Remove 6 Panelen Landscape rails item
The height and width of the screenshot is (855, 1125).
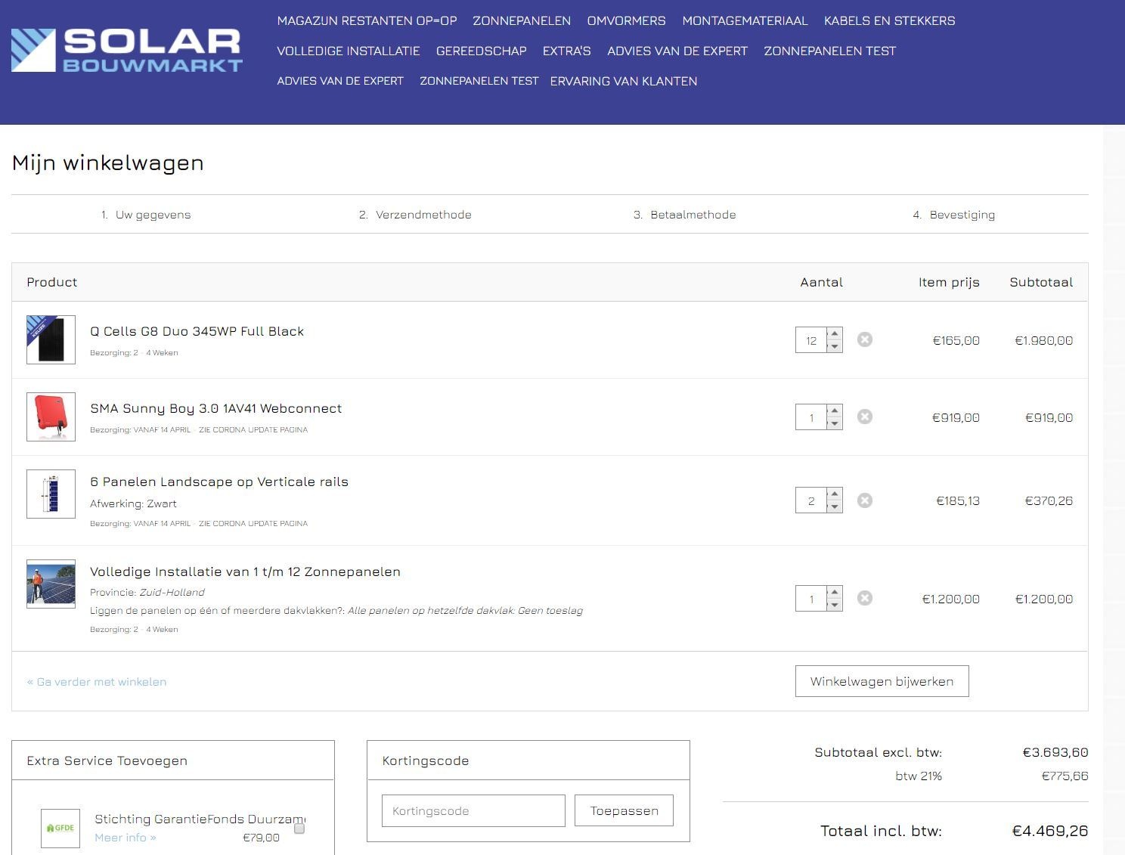[865, 500]
